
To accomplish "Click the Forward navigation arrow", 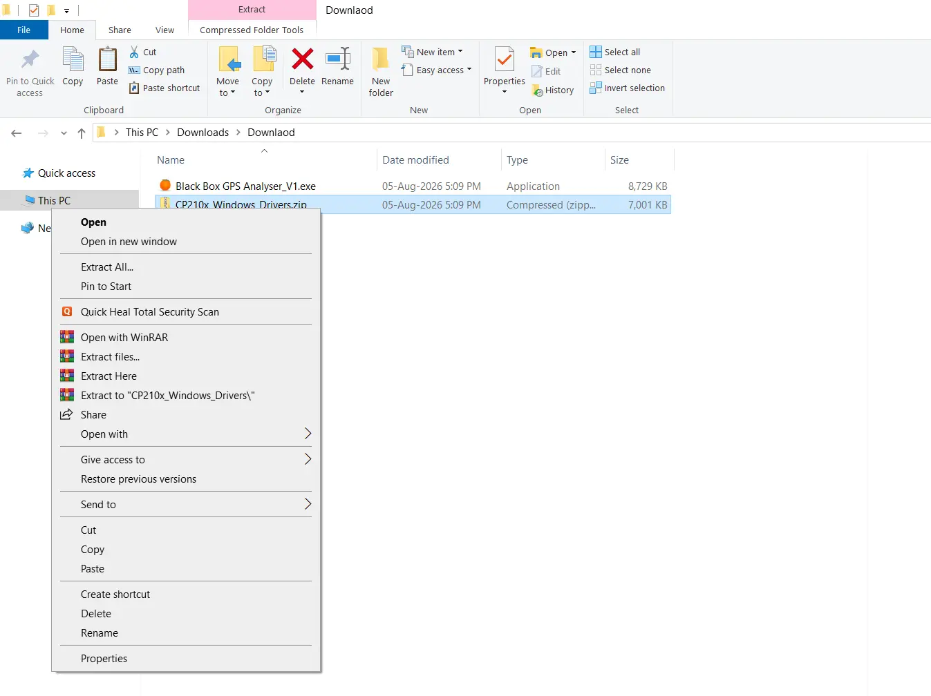I will [x=43, y=133].
